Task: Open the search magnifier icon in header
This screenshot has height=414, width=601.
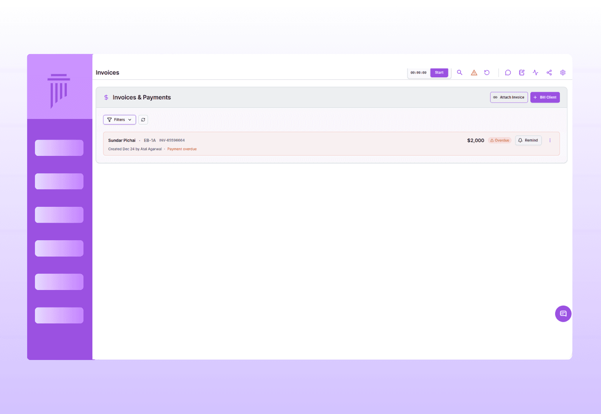Action: [460, 73]
